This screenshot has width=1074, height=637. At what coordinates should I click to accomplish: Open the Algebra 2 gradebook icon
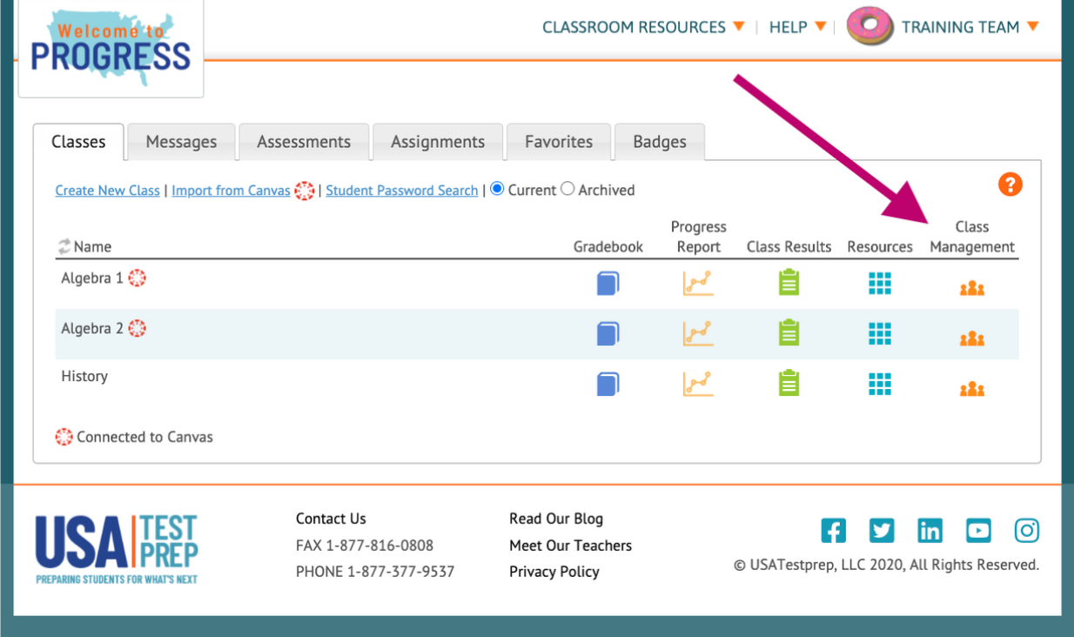tap(607, 333)
